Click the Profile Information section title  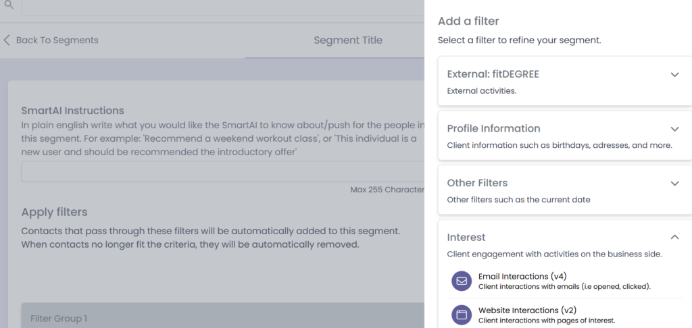pos(493,128)
